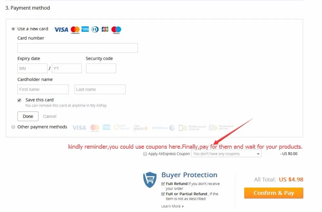The height and width of the screenshot is (212, 322).
Task: Focus the Card number input field
Action: pos(78,48)
